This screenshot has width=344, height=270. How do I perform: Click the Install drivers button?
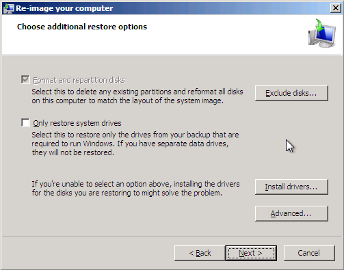pos(291,187)
